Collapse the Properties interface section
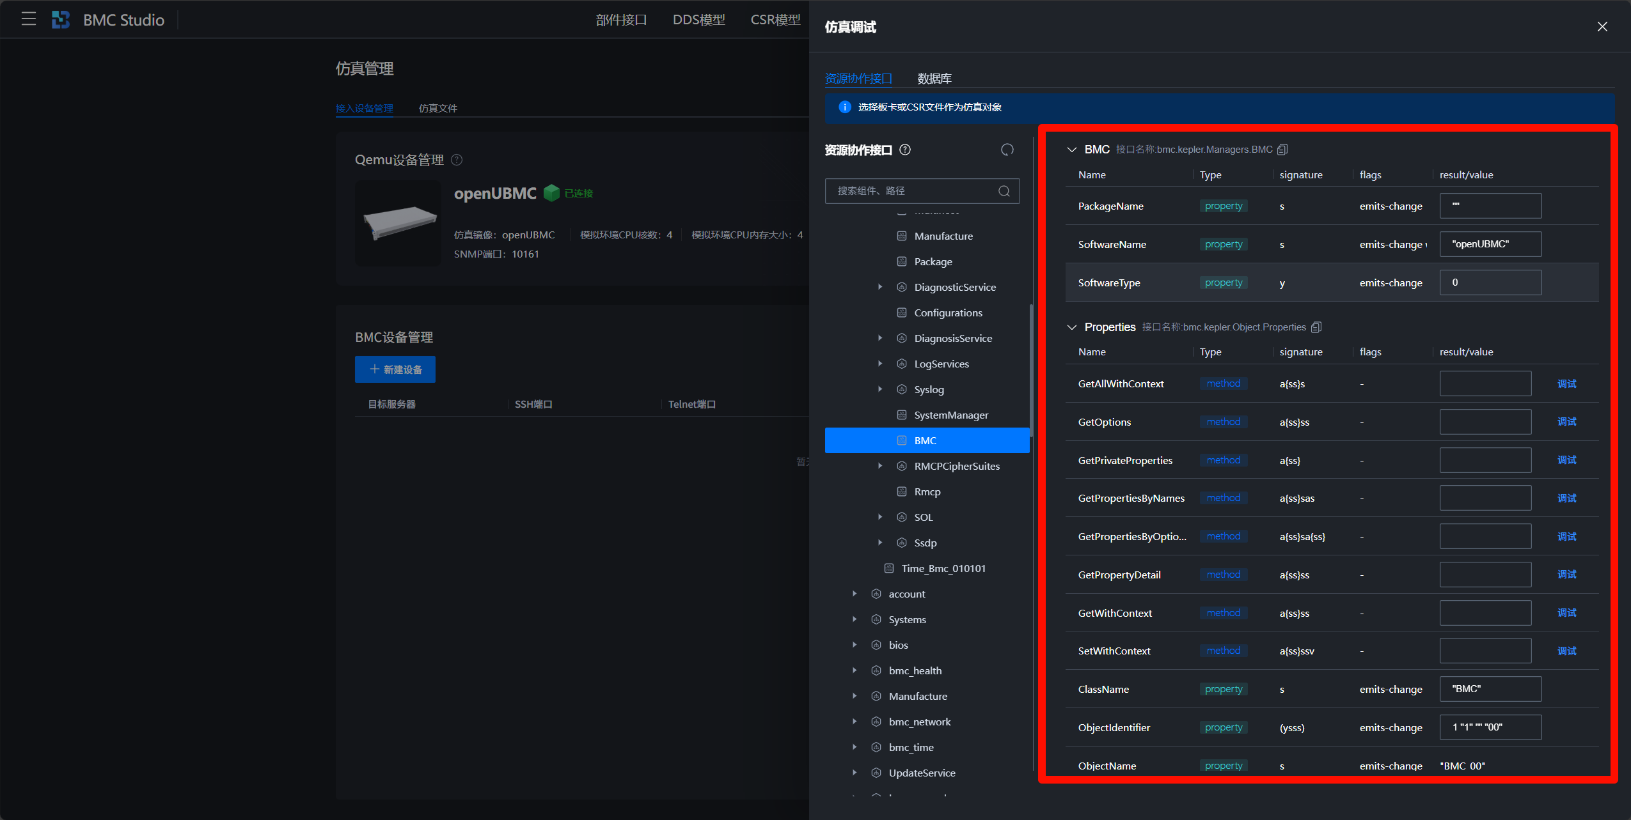1631x820 pixels. coord(1072,327)
